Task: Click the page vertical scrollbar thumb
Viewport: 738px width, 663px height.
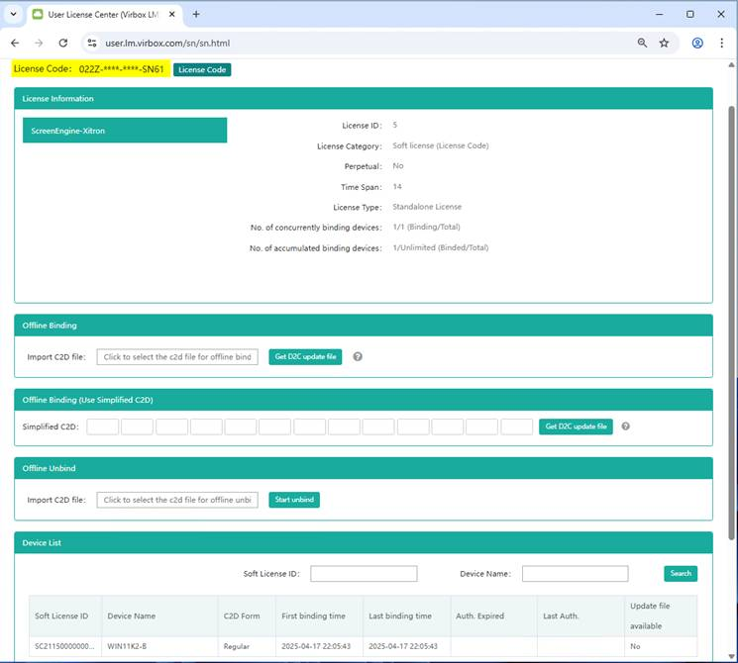Action: [731, 323]
